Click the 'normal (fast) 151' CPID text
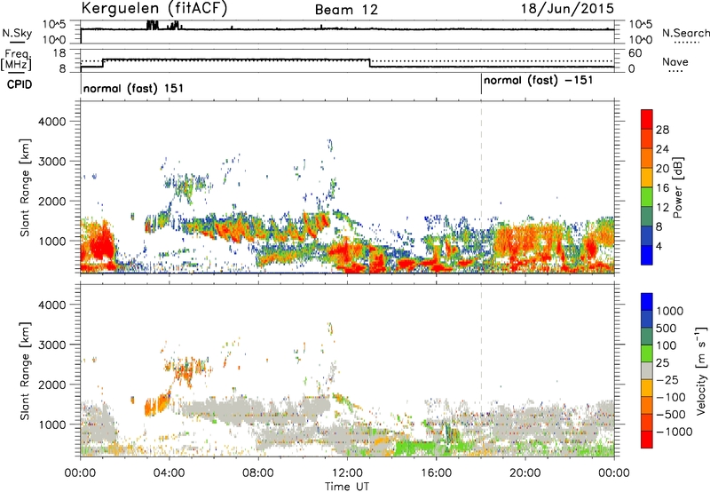Screen dimensions: 710x492 point(134,88)
